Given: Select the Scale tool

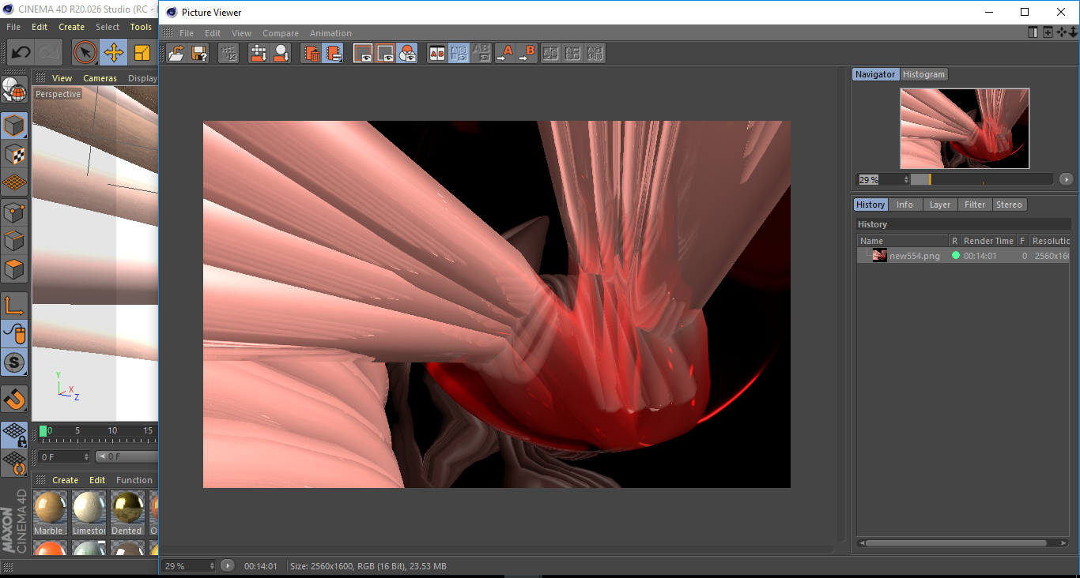Looking at the screenshot, I should tap(142, 53).
